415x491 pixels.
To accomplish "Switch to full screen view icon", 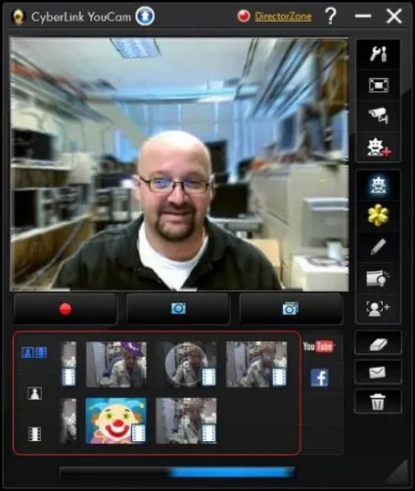I will pos(379,85).
